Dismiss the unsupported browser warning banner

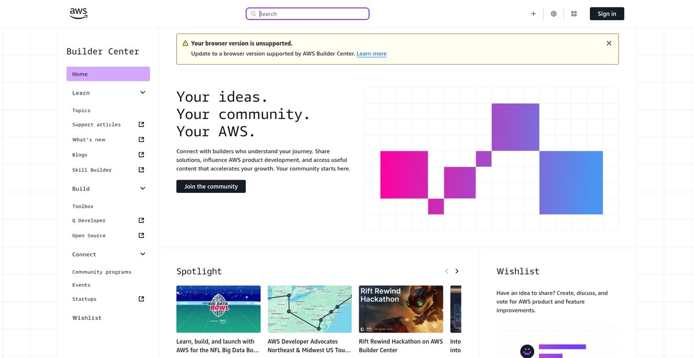click(x=609, y=43)
